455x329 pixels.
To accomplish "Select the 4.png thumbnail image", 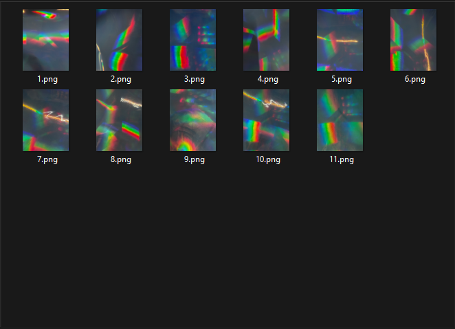I will pos(267,40).
